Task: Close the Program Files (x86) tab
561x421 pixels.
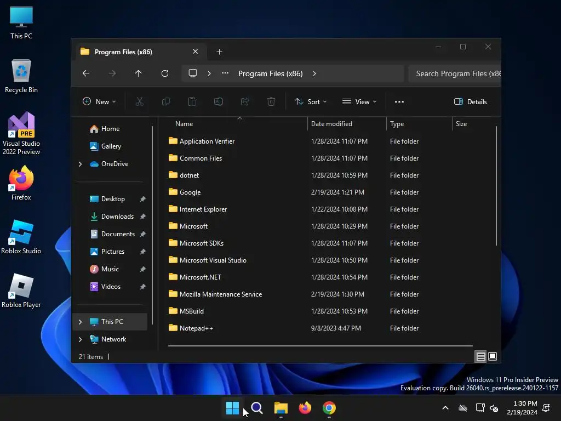Action: (196, 52)
